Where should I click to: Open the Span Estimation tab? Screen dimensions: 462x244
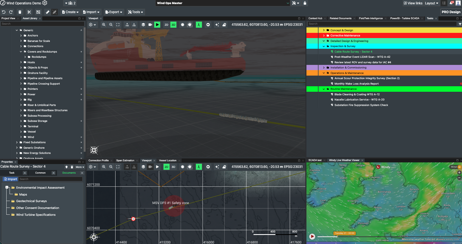point(125,160)
